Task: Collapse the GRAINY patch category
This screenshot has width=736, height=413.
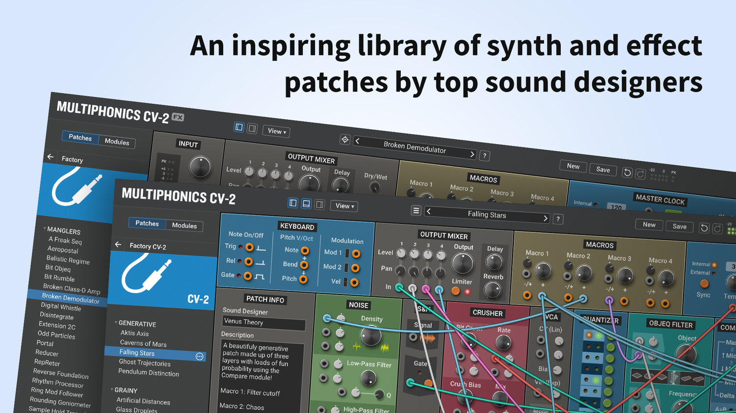Action: [x=112, y=389]
